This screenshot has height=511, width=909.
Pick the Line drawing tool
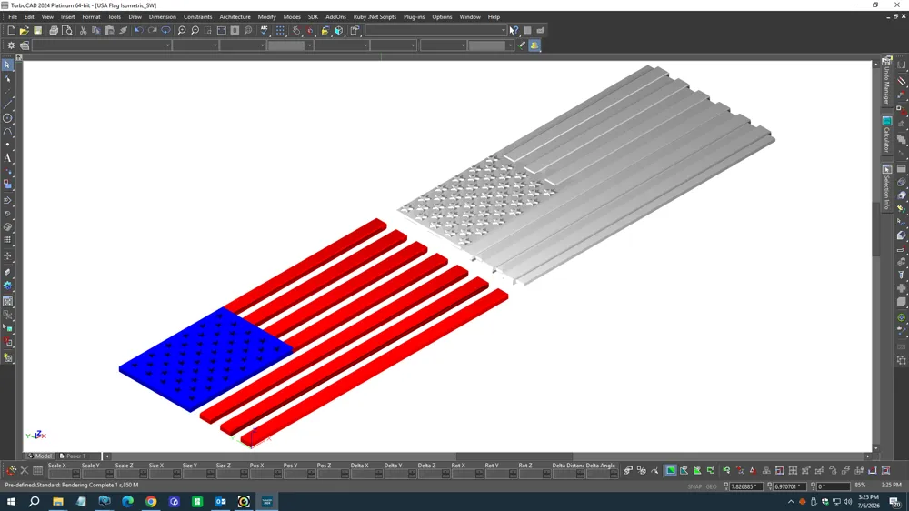pos(7,105)
